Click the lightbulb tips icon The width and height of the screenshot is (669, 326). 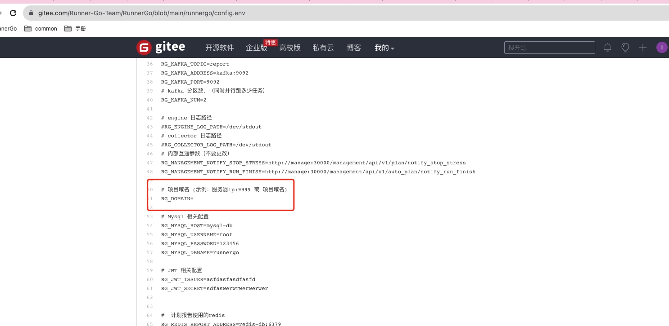tap(625, 47)
